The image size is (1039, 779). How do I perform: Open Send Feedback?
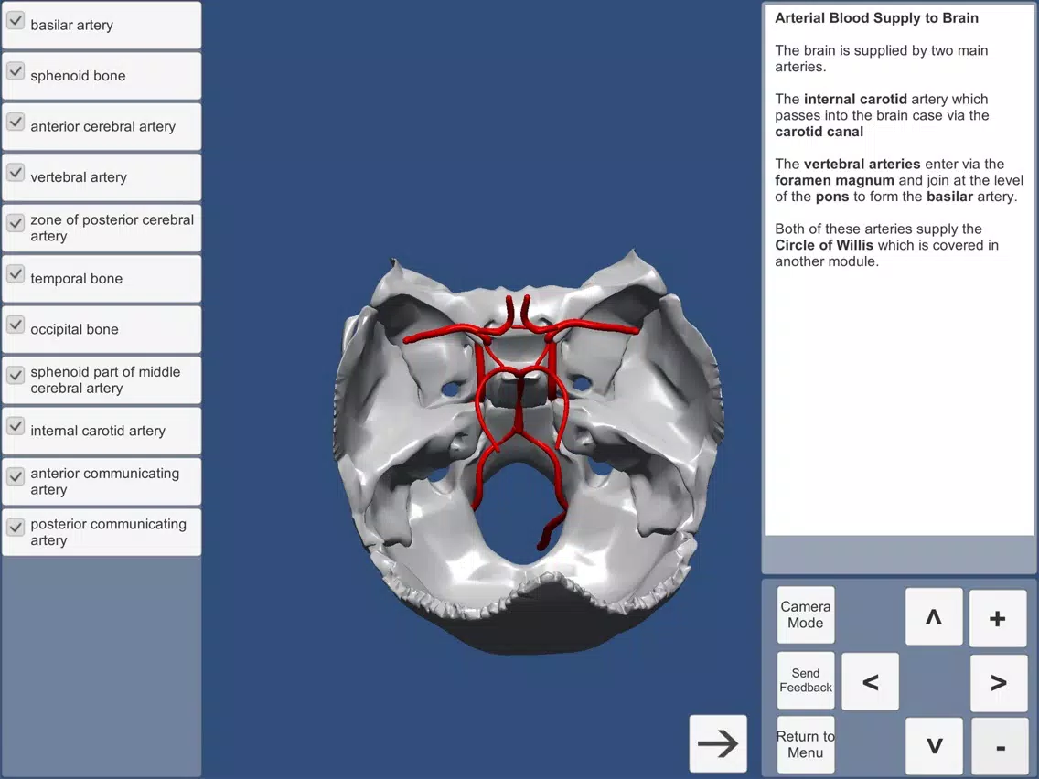coord(806,680)
